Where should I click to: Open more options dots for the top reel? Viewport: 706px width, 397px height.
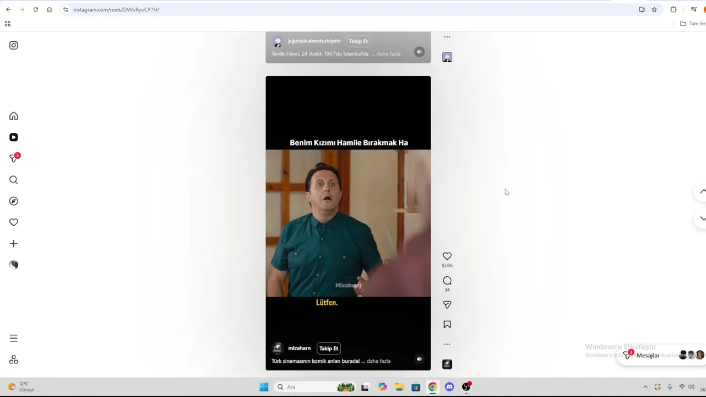(x=447, y=37)
